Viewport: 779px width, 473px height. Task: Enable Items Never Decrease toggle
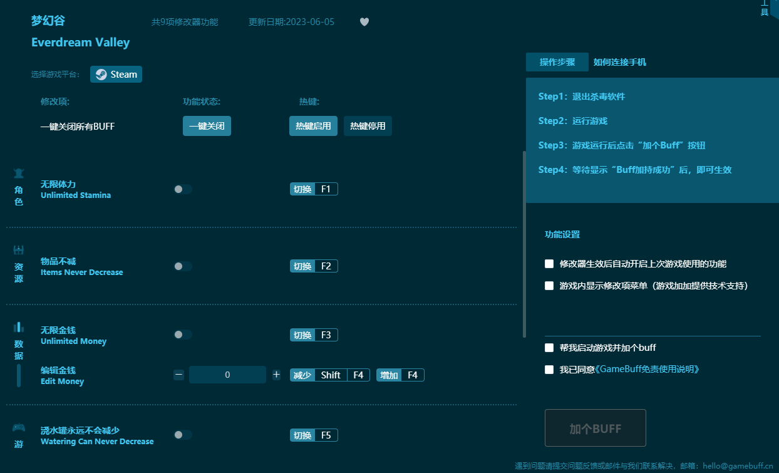point(183,266)
